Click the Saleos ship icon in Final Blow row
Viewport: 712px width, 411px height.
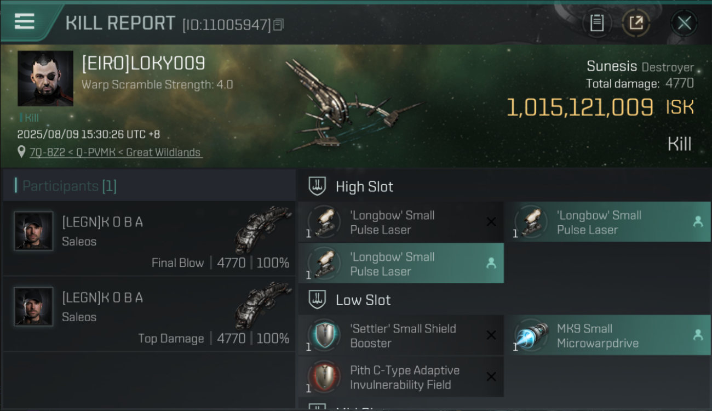(263, 229)
